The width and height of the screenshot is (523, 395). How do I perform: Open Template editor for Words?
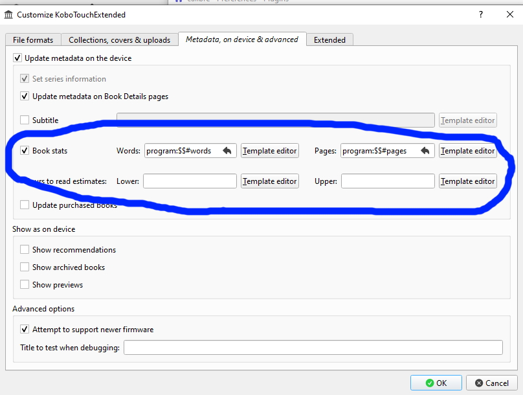269,151
